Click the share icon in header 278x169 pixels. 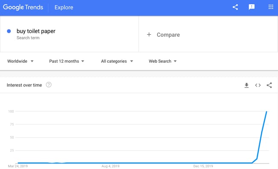235,7
